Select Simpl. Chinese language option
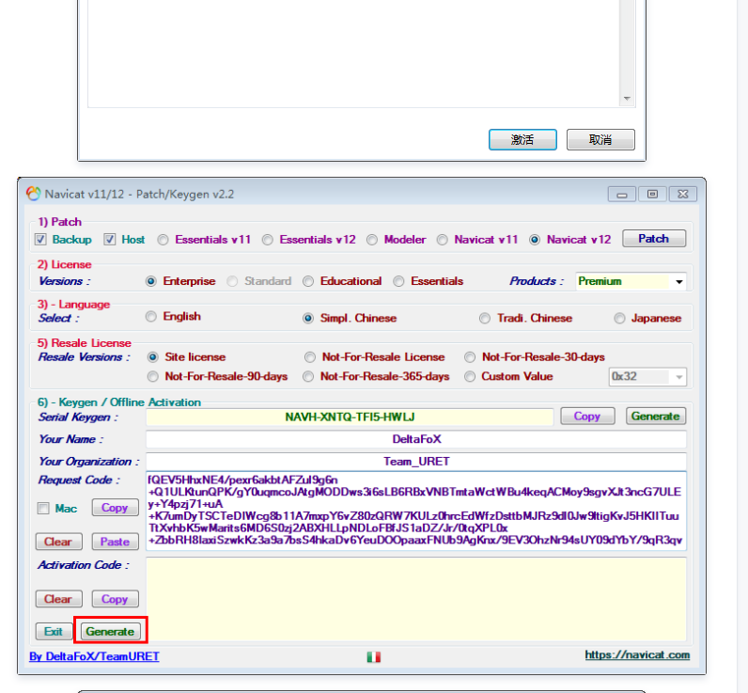The width and height of the screenshot is (748, 693). (x=308, y=319)
